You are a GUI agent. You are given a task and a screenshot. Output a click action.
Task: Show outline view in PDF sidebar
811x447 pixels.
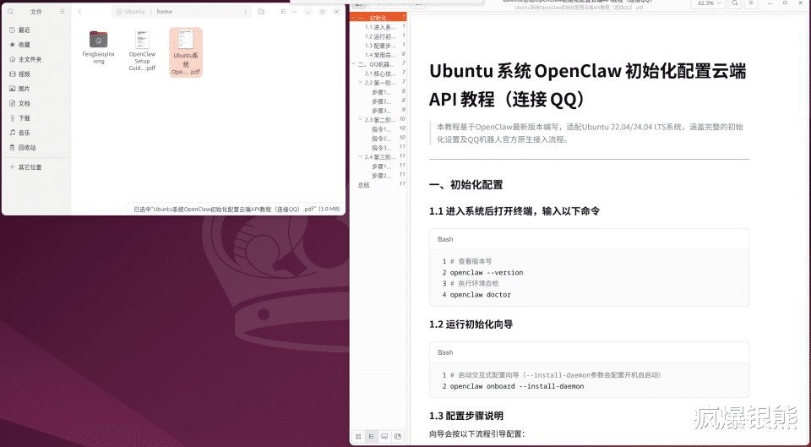point(372,437)
